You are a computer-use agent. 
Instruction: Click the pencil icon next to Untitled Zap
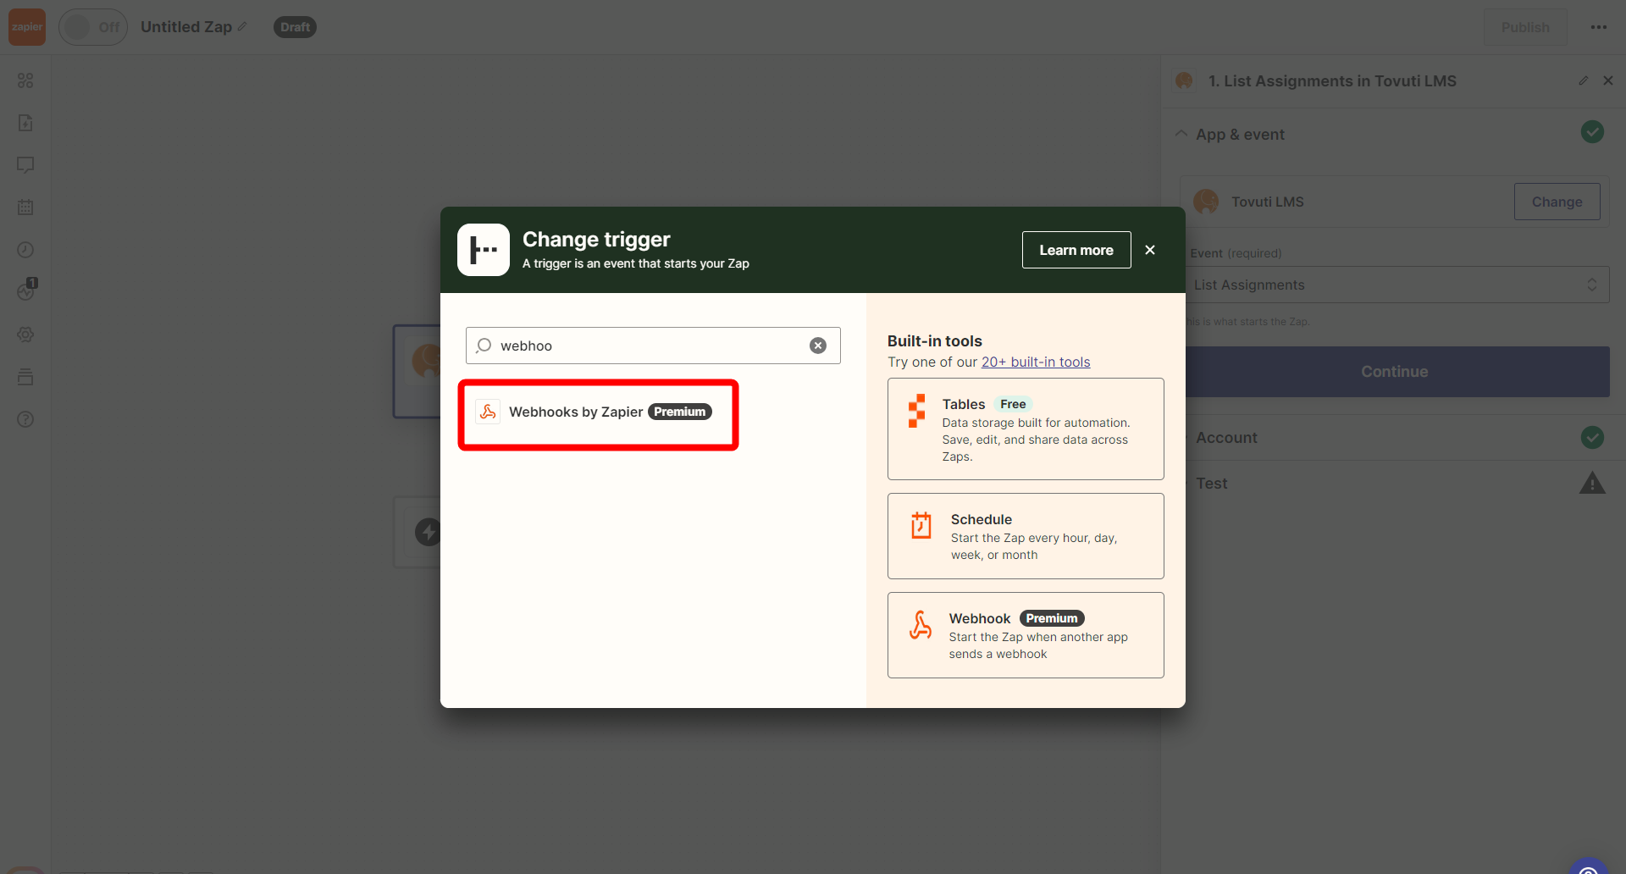[x=242, y=27]
